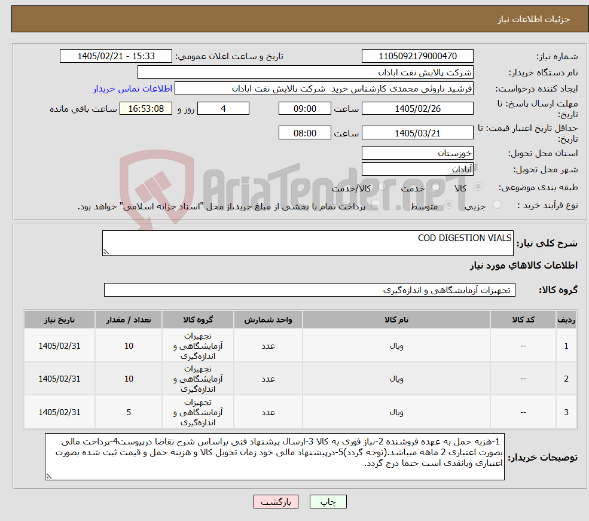Screen dimensions: 589x521
Task: Click the unit عدد in row 2
Action: pyautogui.click(x=268, y=379)
